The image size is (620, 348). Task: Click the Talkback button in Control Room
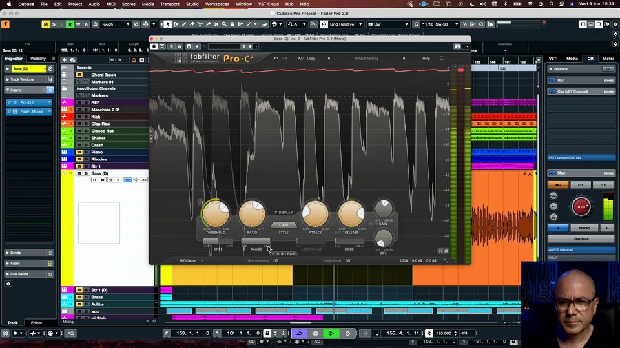[x=581, y=239]
